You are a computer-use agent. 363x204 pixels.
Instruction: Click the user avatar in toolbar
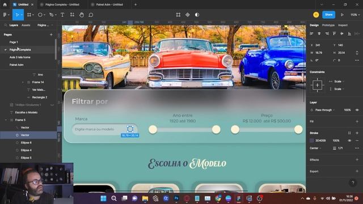pos(316,15)
